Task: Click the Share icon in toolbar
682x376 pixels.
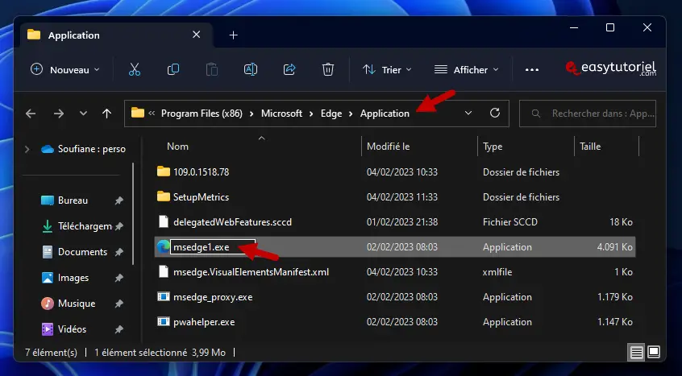Action: [289, 70]
